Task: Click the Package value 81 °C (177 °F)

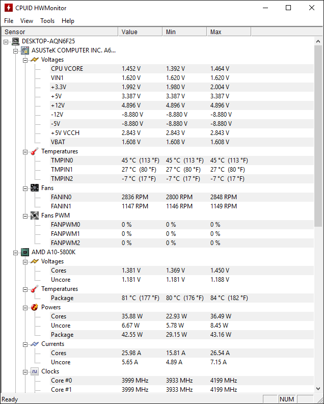Action: point(141,298)
